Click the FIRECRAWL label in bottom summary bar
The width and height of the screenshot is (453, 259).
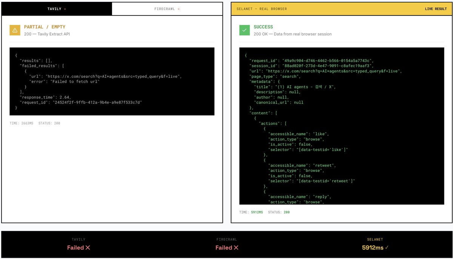[x=226, y=240]
